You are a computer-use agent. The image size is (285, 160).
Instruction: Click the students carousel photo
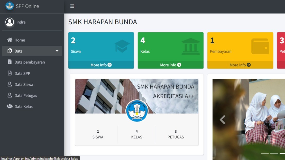click(x=249, y=119)
